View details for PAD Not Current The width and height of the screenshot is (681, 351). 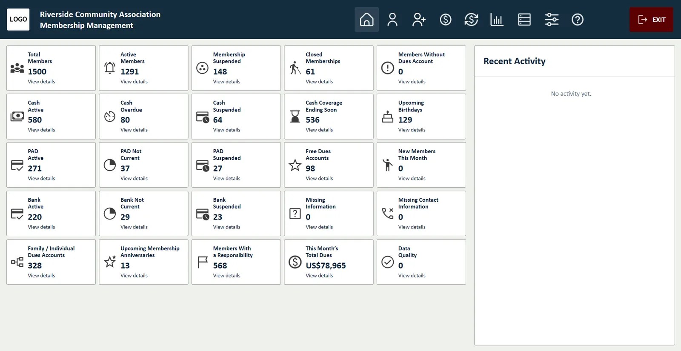click(134, 179)
